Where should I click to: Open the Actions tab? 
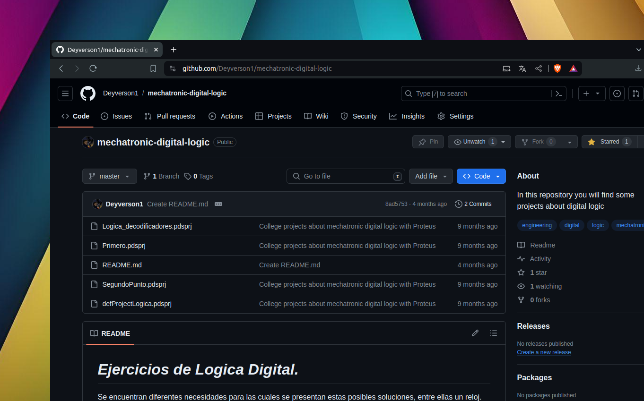(x=226, y=116)
